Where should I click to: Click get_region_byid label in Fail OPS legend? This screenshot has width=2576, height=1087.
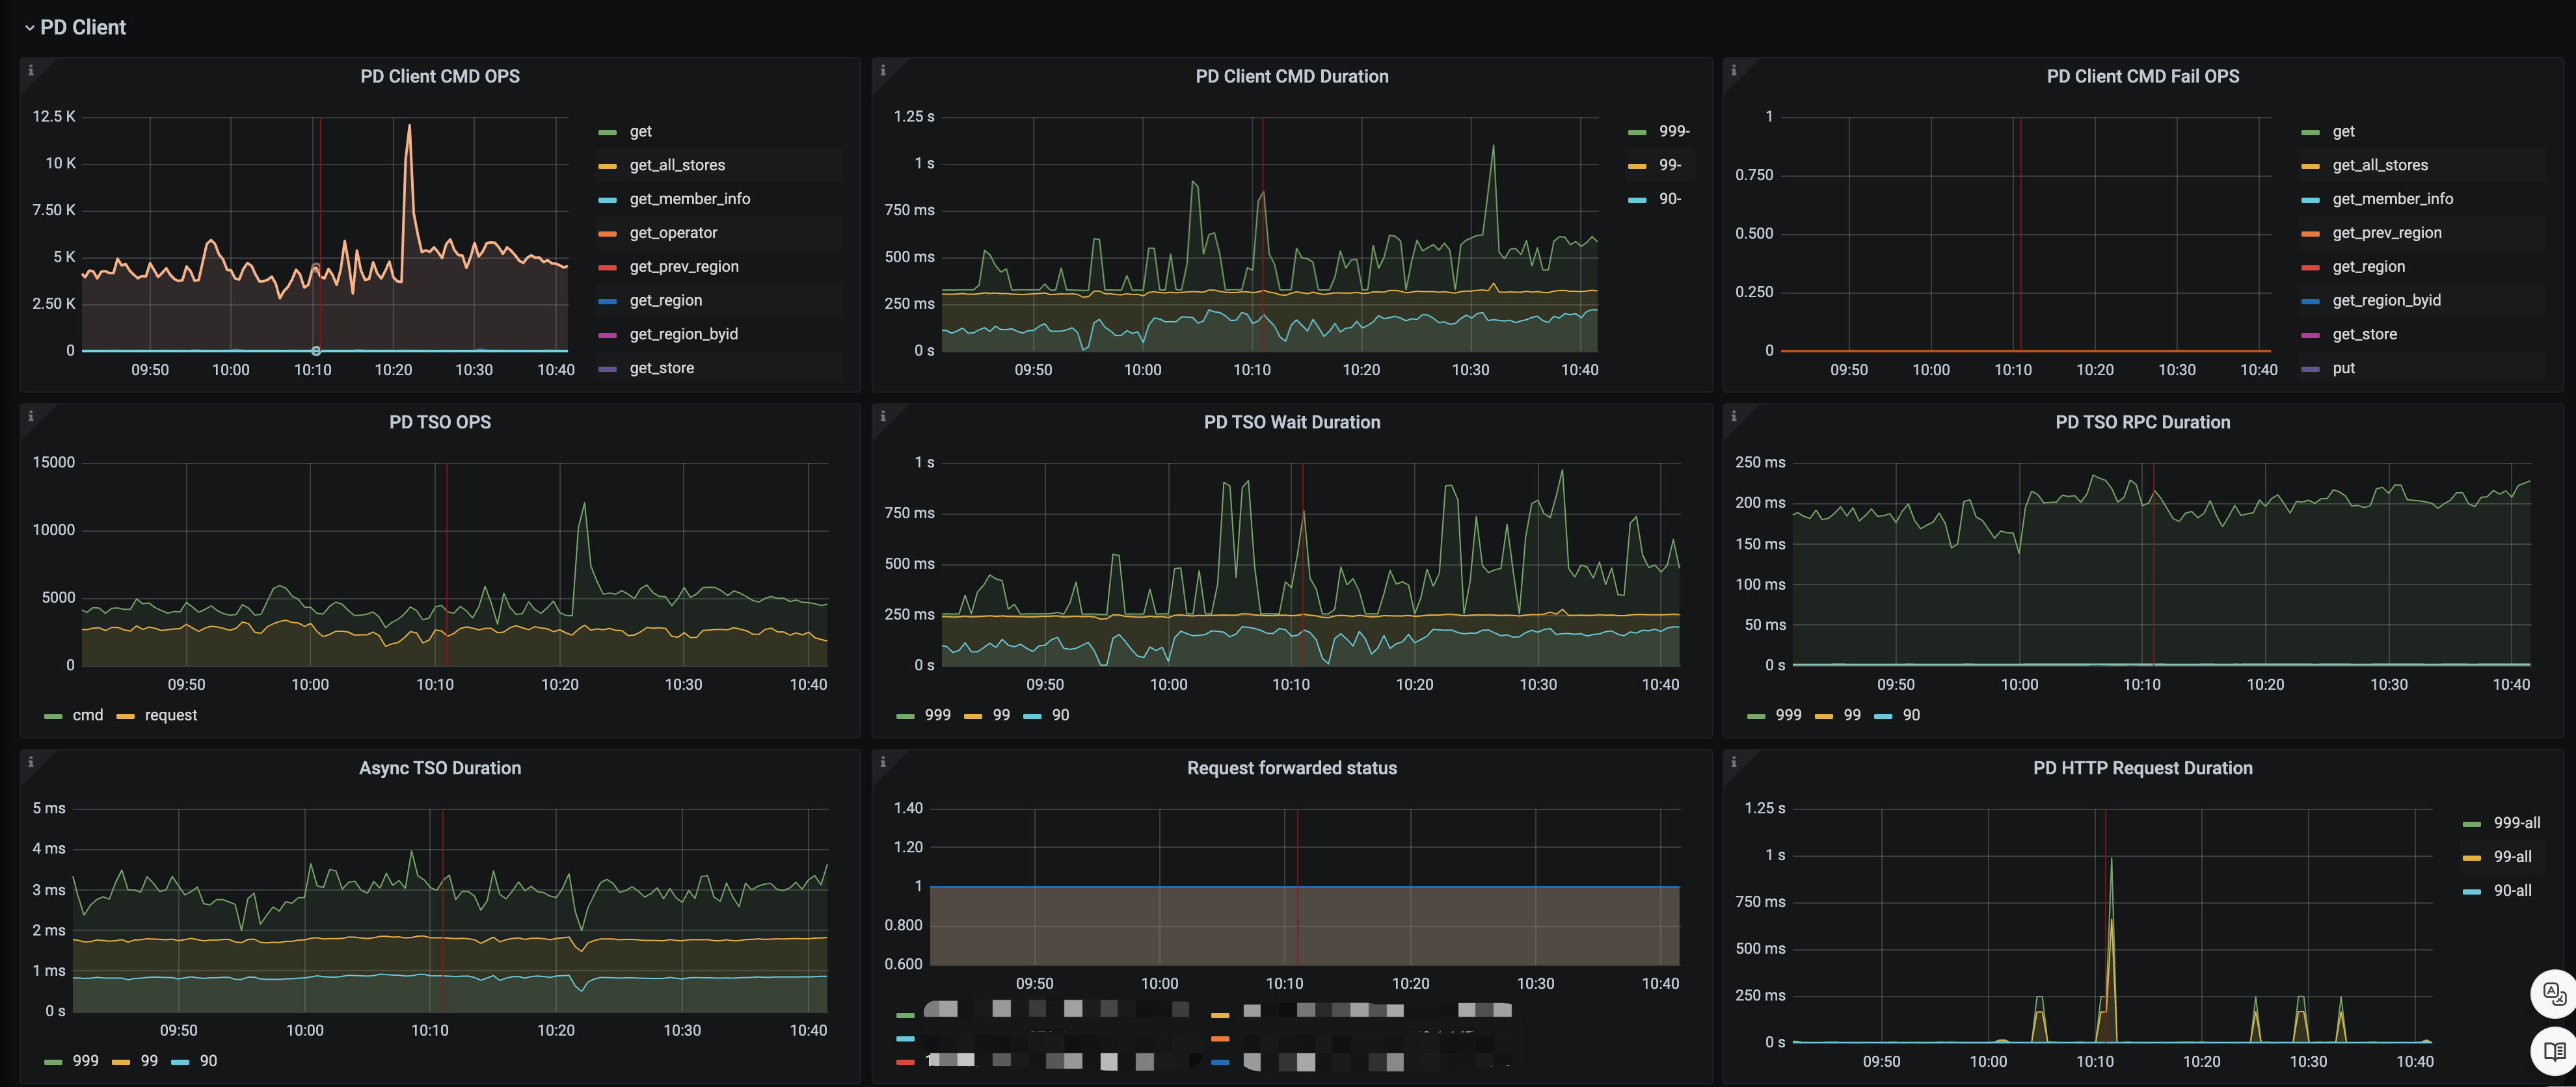2386,301
